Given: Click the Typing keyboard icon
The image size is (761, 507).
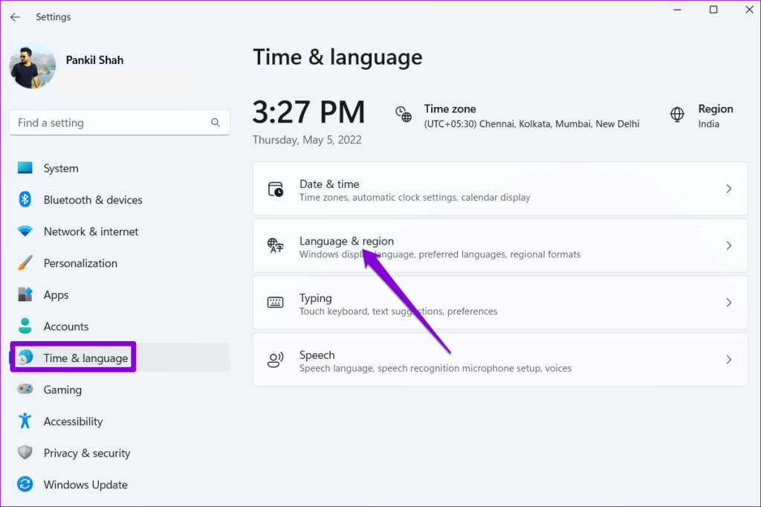Looking at the screenshot, I should (275, 302).
